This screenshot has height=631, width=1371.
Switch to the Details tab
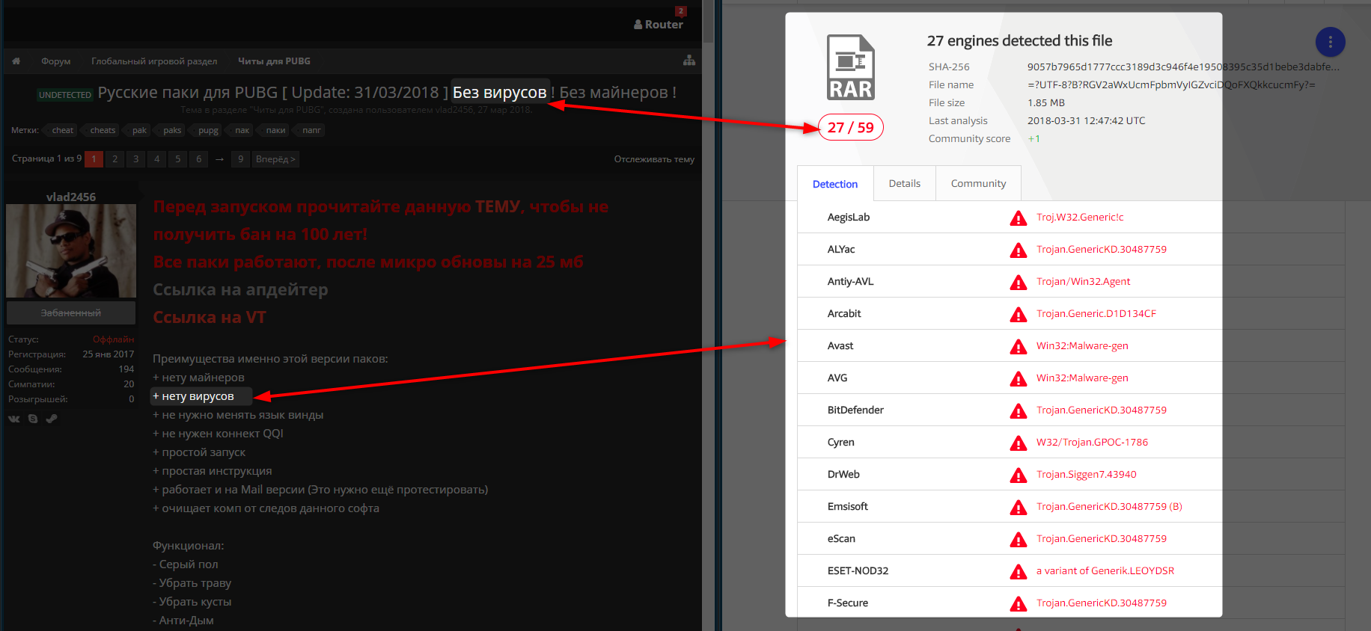(904, 183)
